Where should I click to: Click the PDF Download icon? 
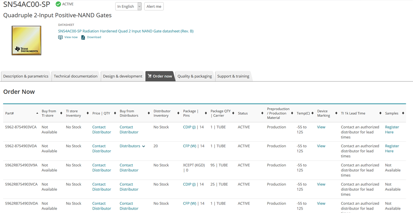[x=83, y=37]
